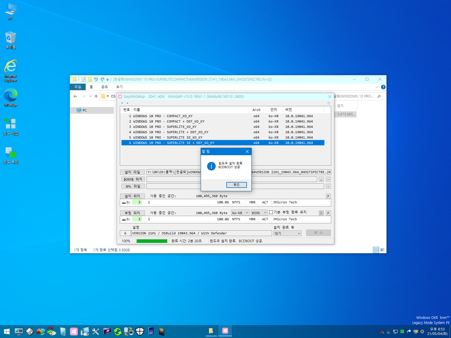Click the $OEM$ 위치 button
451x338 pixels.
(x=133, y=179)
